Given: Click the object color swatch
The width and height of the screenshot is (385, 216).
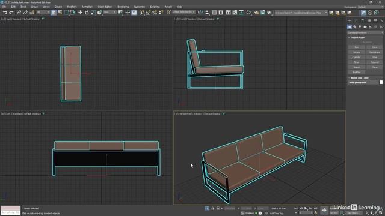Looking at the screenshot, I should click(381, 83).
